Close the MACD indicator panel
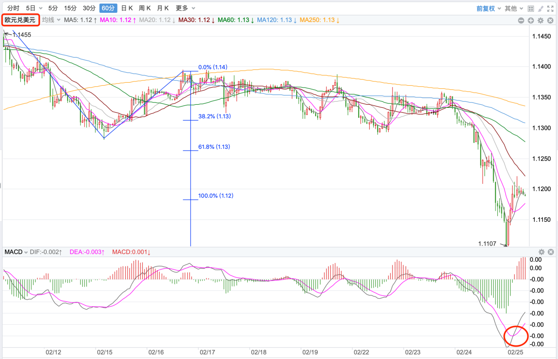Image resolution: width=558 pixels, height=359 pixels. 551,252
